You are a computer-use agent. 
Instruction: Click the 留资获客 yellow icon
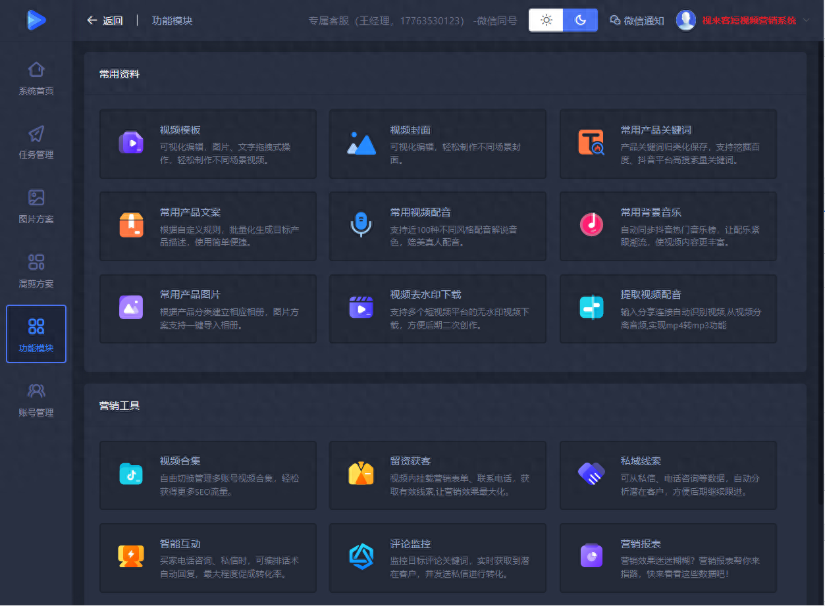coord(361,474)
